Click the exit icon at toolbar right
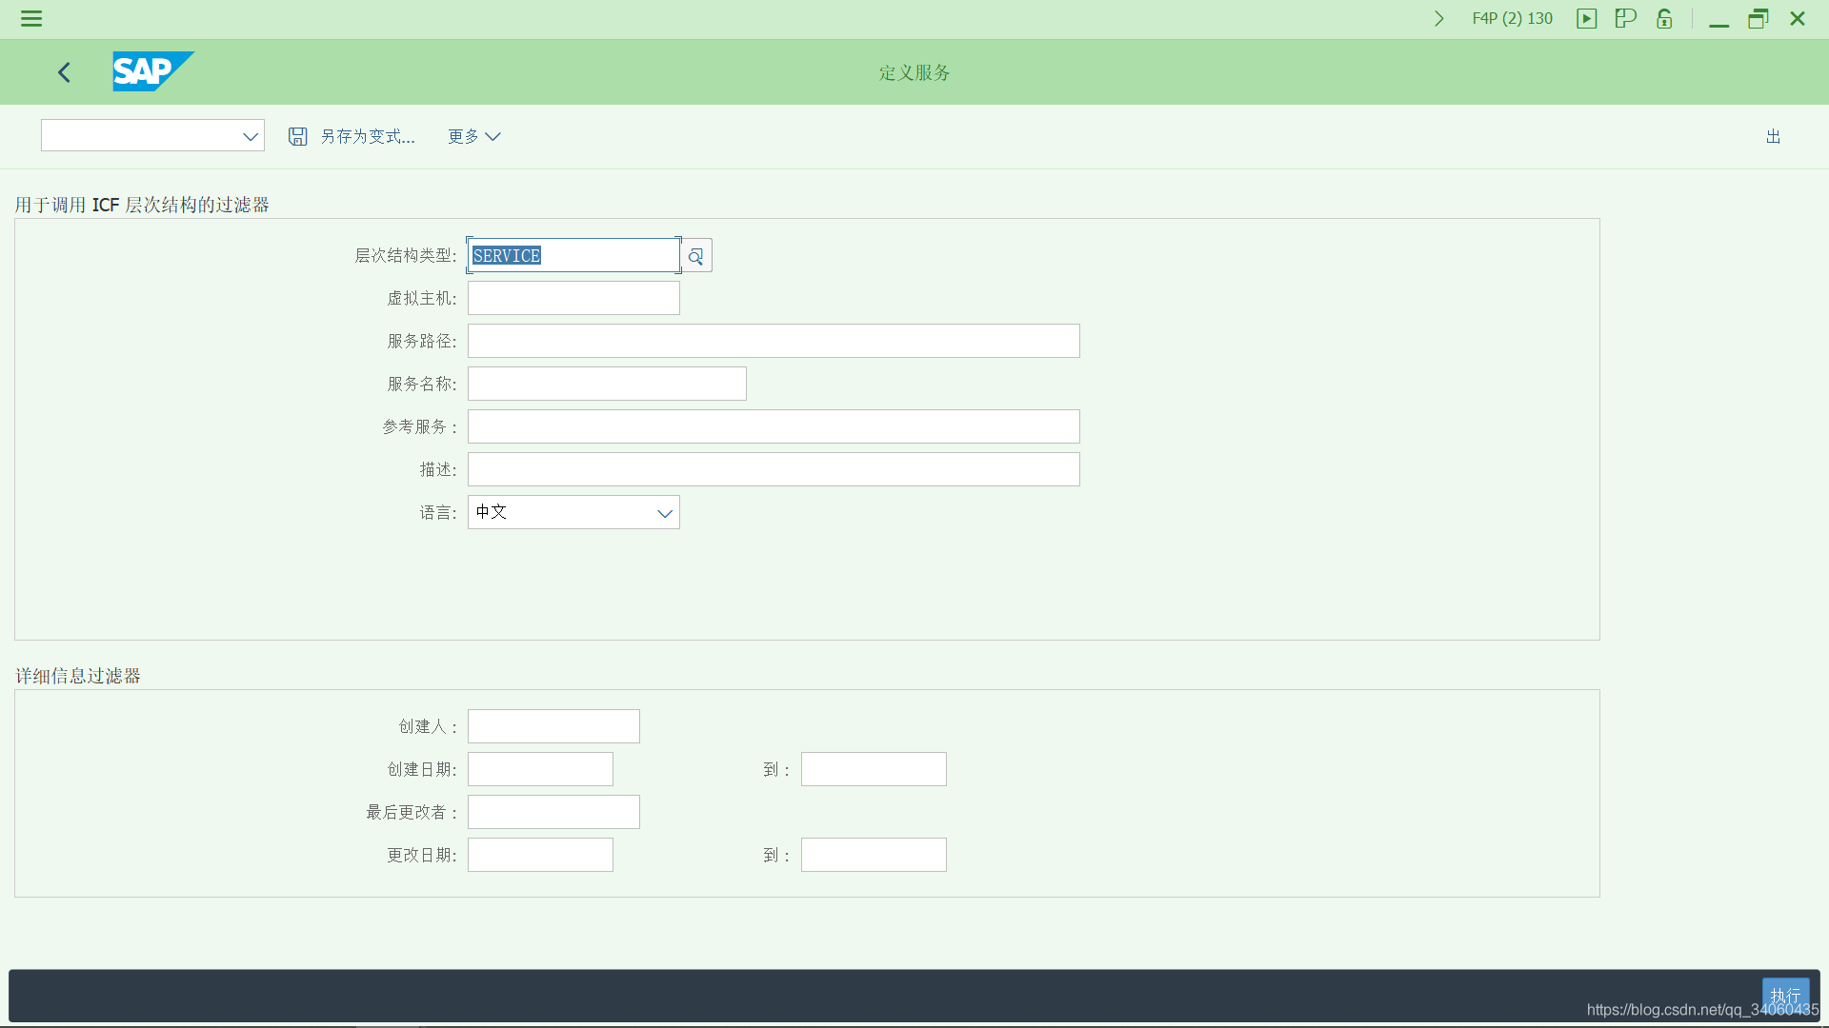 (1773, 136)
